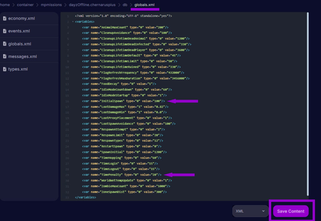Image resolution: width=321 pixels, height=221 pixels.
Task: Navigate to home via the breadcrumb
Action: tap(5, 5)
